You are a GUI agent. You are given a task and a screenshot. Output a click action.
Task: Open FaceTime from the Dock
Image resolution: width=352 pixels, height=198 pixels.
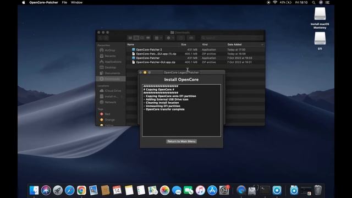188,190
